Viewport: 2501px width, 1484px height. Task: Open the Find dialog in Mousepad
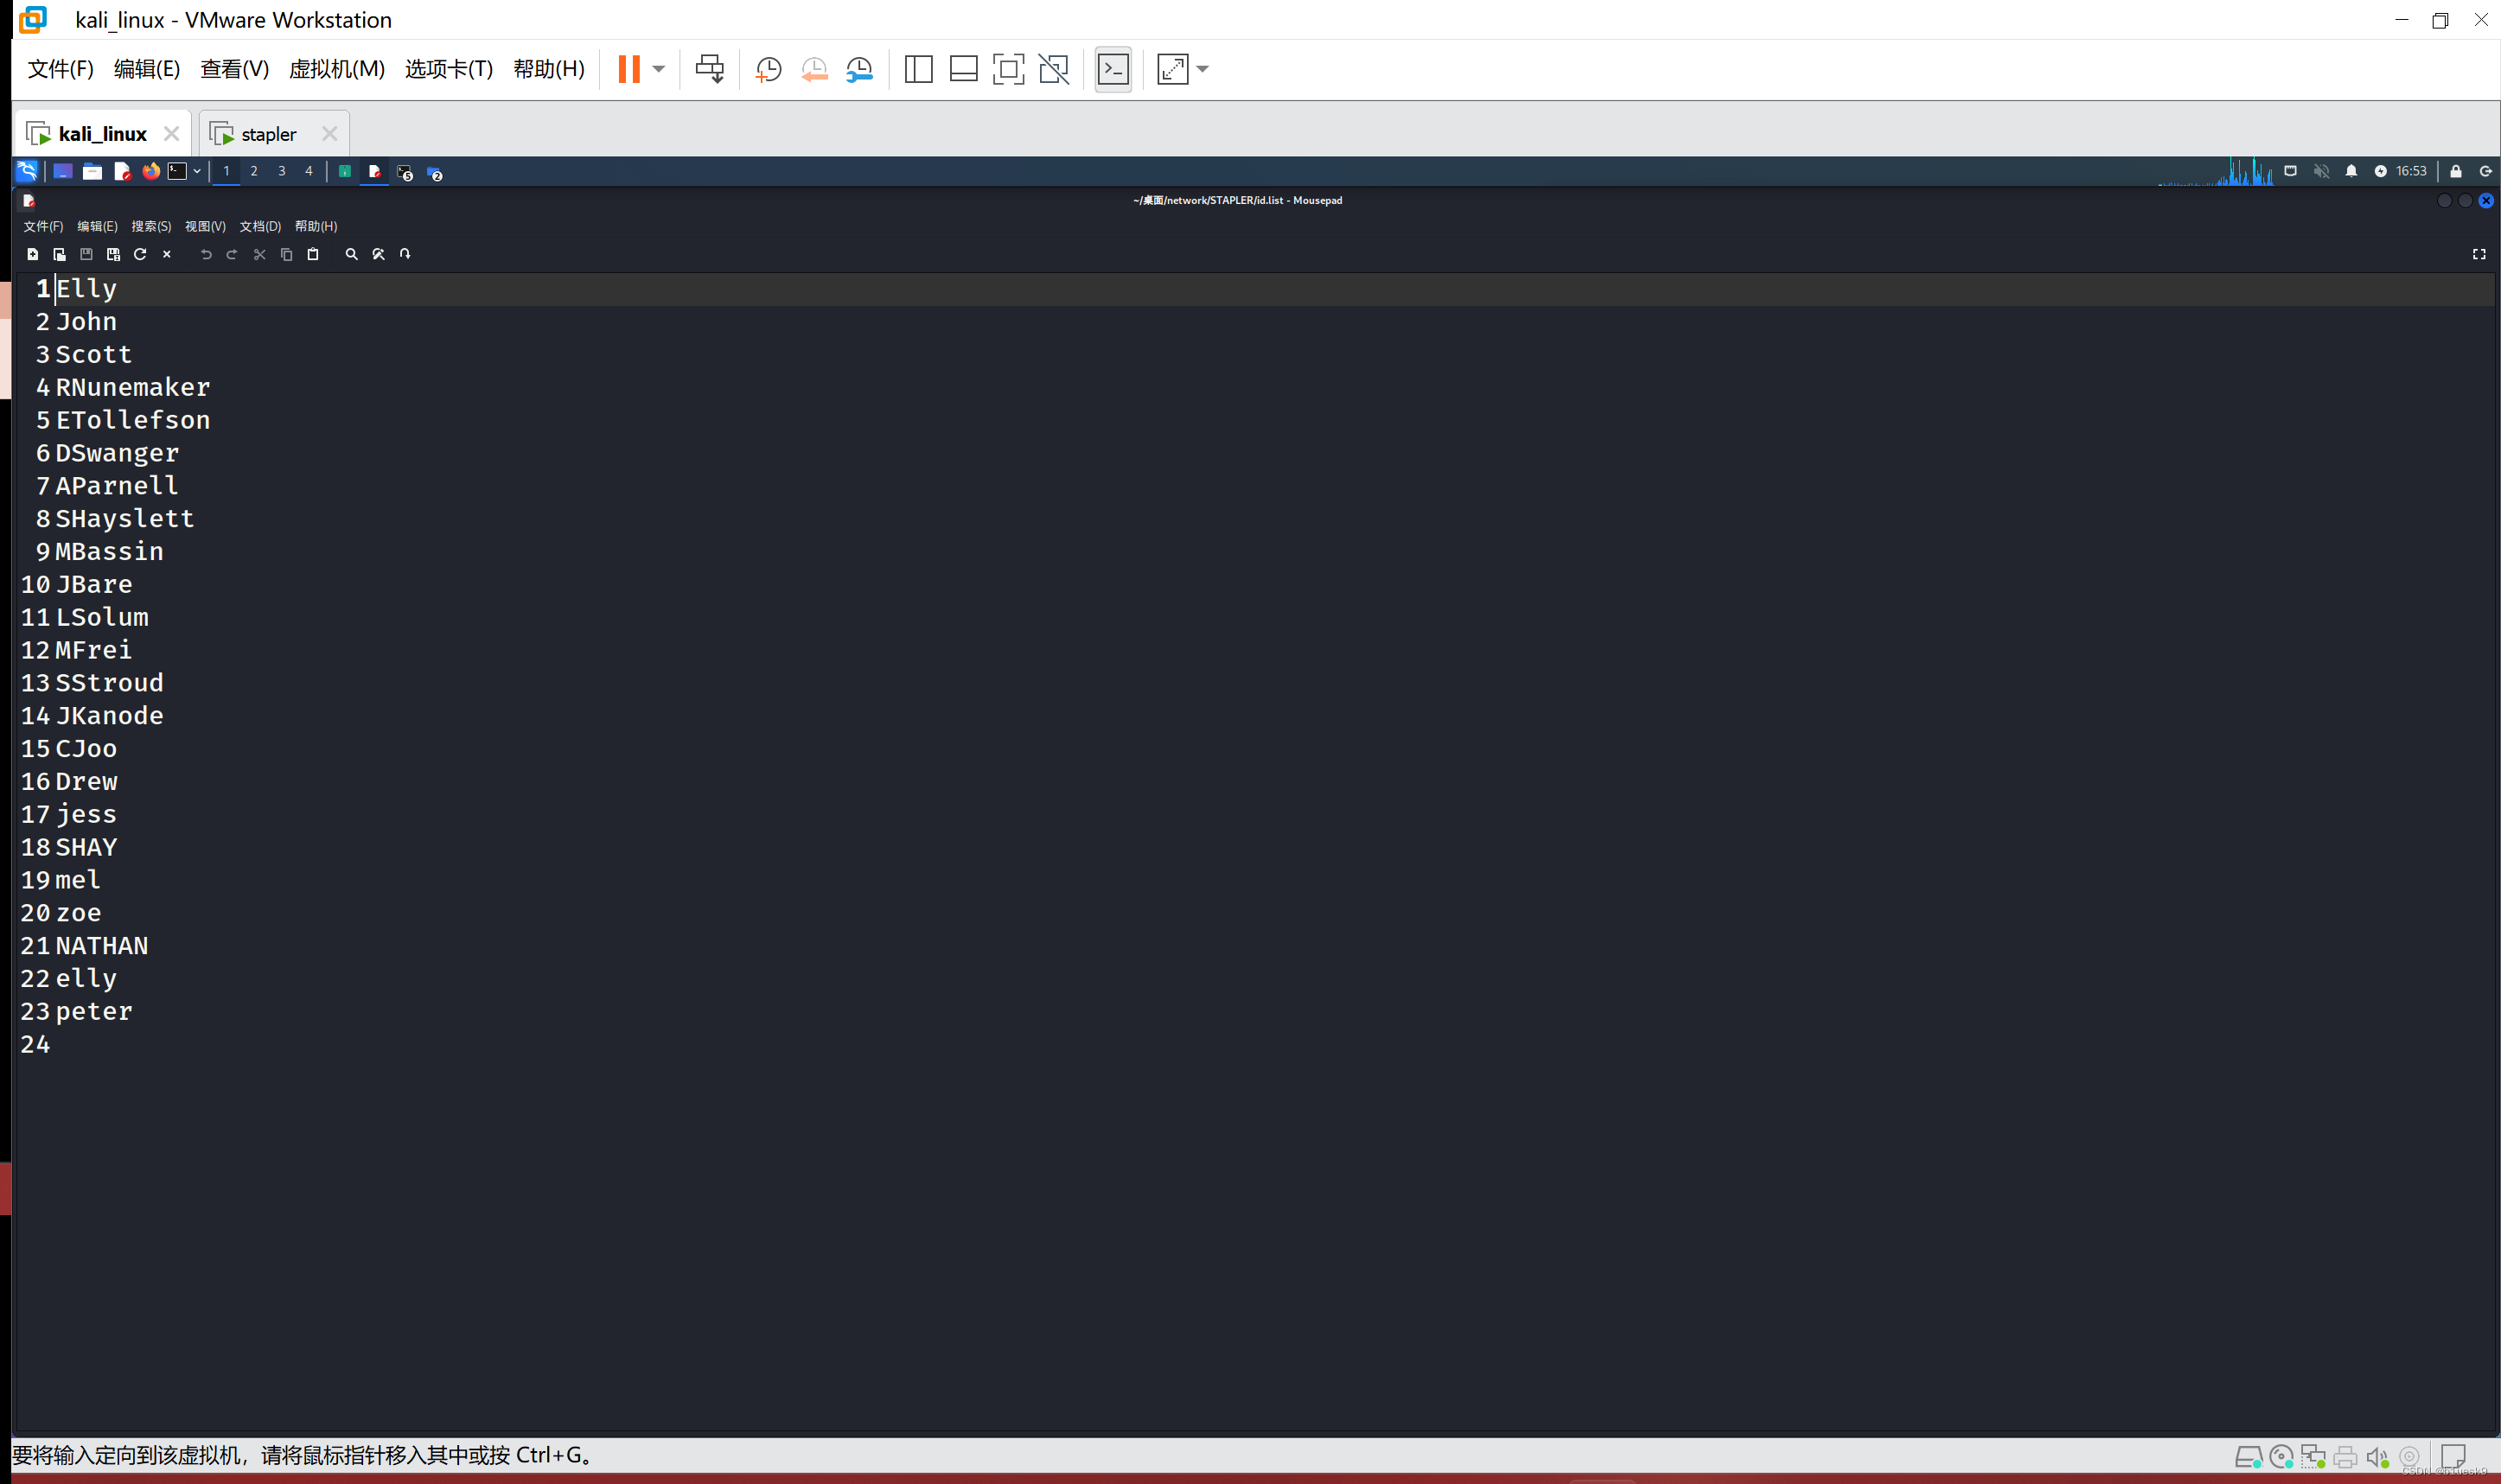pos(351,254)
